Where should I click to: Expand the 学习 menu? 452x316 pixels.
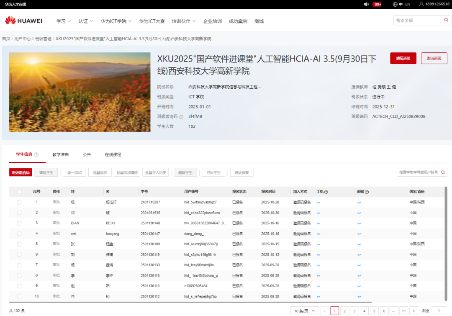tap(64, 21)
